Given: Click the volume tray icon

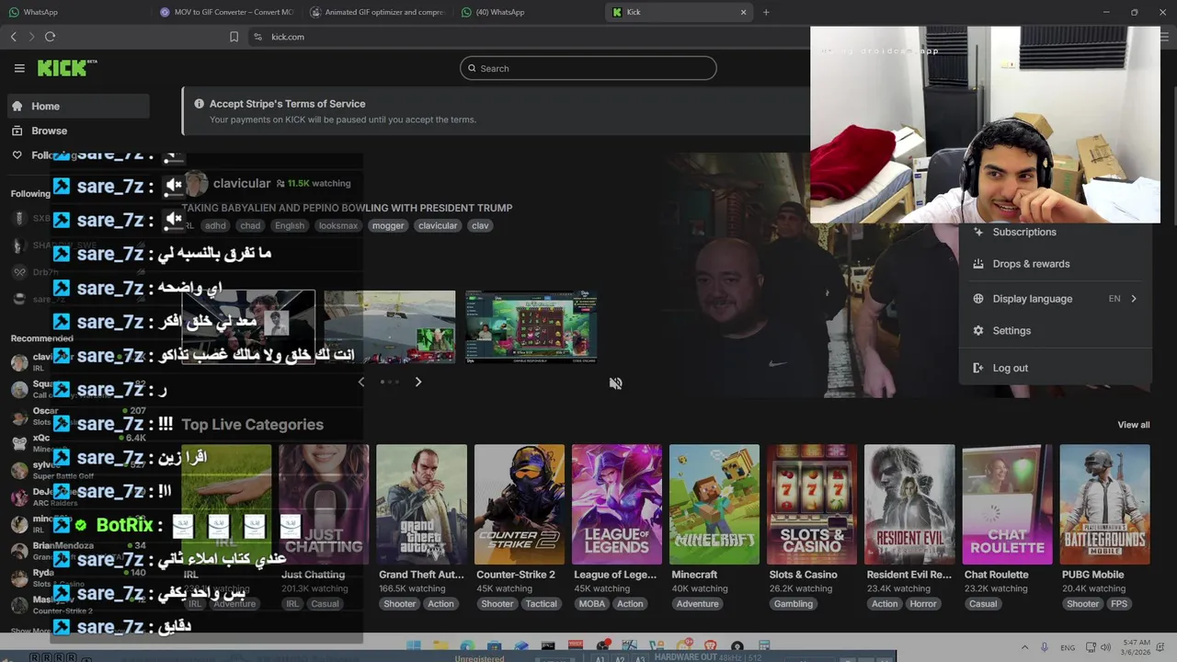Looking at the screenshot, I should click(1106, 647).
